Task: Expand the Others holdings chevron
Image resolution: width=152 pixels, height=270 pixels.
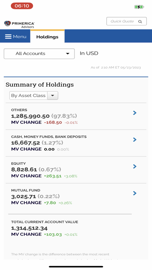Action: point(135,113)
